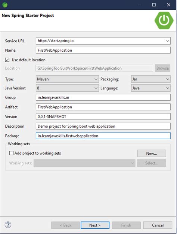
Task: Click the Cancel button
Action: click(x=158, y=225)
